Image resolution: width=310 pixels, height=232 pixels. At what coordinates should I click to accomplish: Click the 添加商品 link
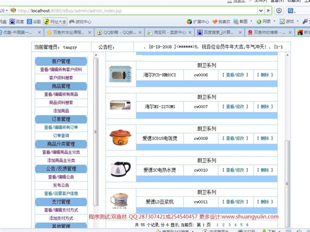point(61,111)
